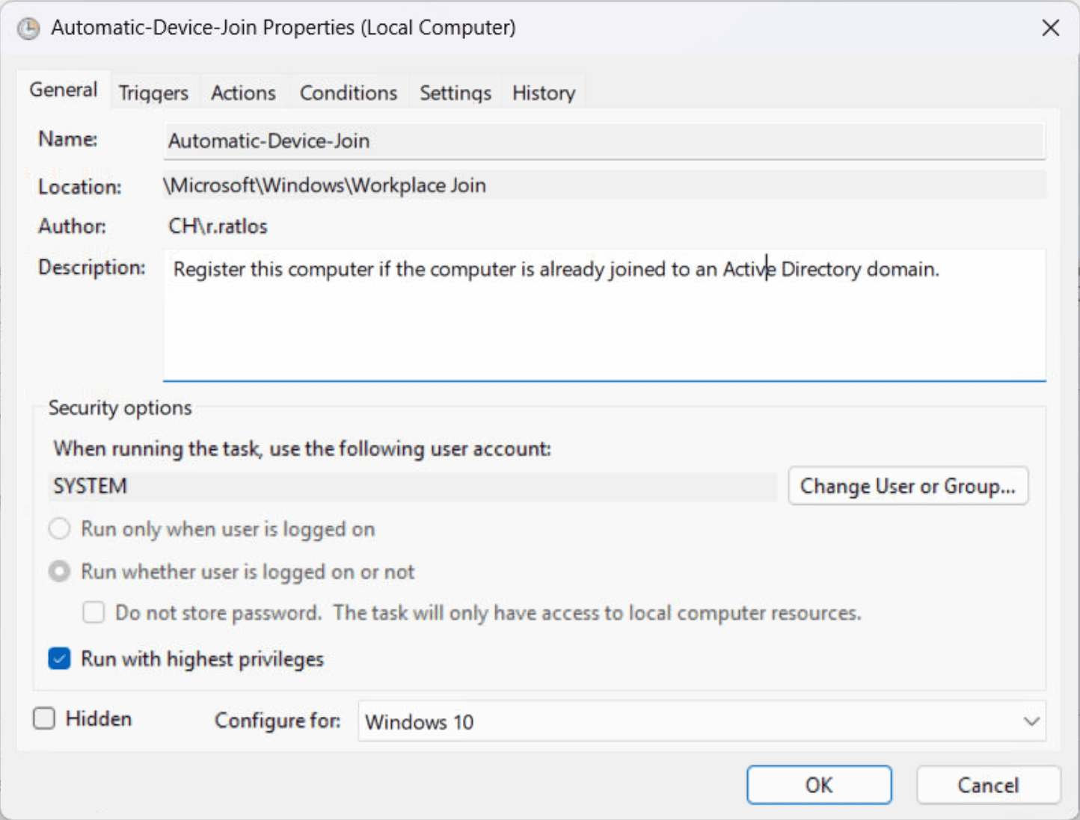Click the Change User or Group button
1080x820 pixels.
point(907,486)
